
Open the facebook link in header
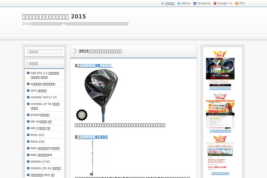click(204, 3)
